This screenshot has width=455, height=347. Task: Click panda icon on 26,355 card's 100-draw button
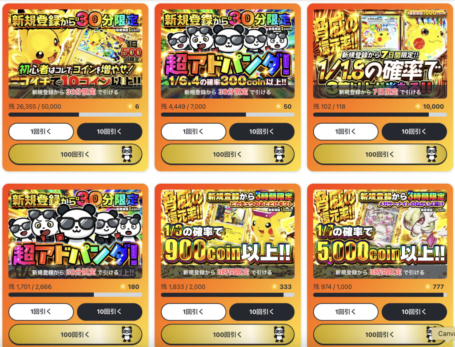click(127, 154)
